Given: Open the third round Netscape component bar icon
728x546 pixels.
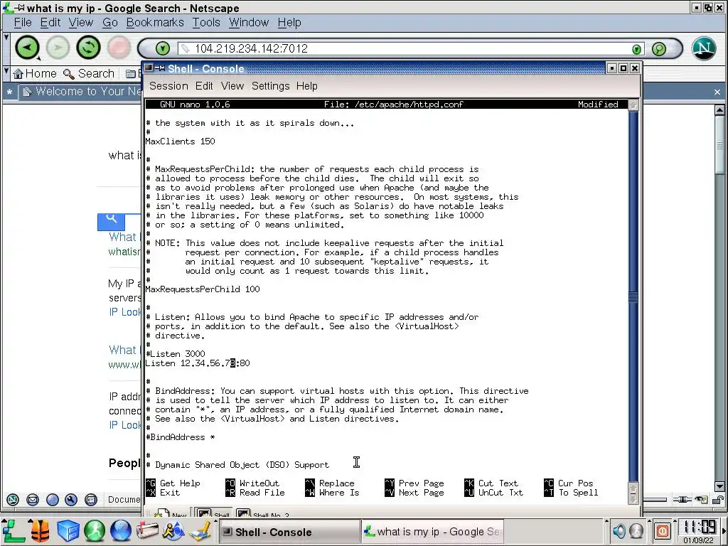Looking at the screenshot, I should (53, 500).
